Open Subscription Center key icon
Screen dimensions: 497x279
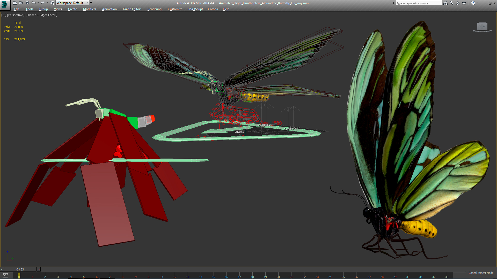click(x=452, y=3)
